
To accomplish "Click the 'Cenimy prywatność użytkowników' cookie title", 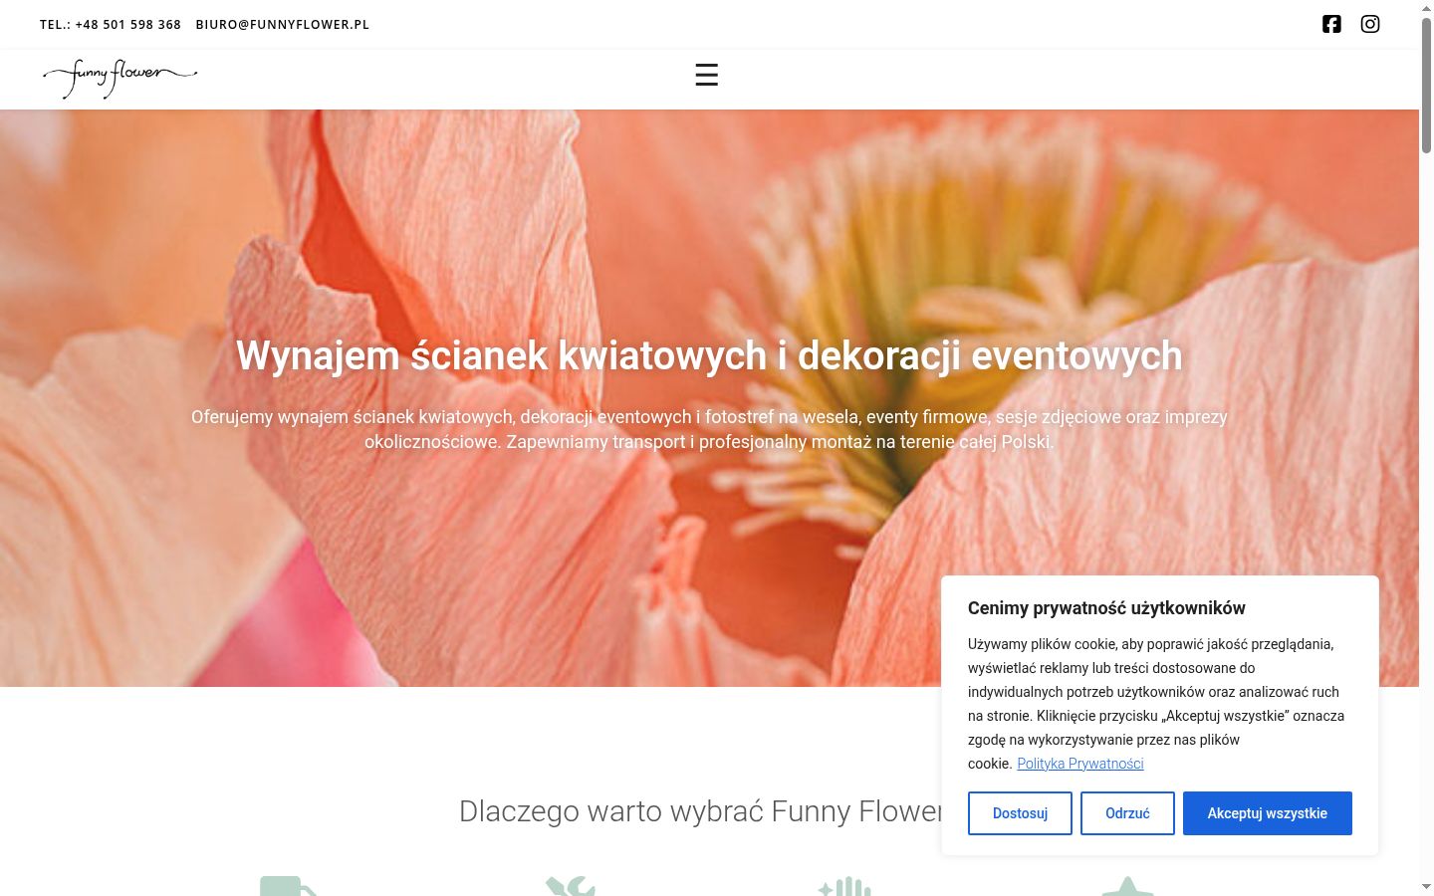I will tap(1106, 608).
